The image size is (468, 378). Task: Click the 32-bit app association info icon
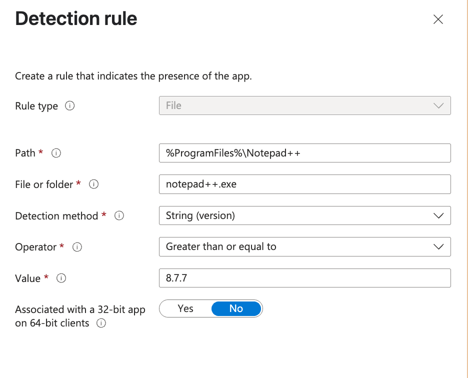(100, 323)
